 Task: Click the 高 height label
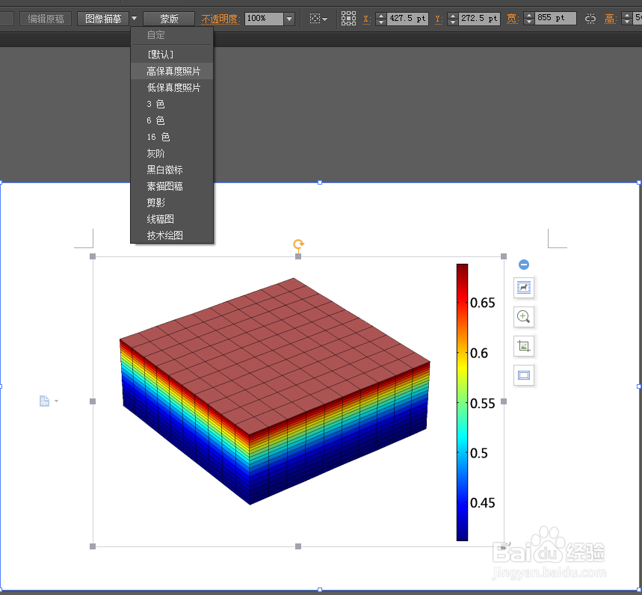coord(610,19)
